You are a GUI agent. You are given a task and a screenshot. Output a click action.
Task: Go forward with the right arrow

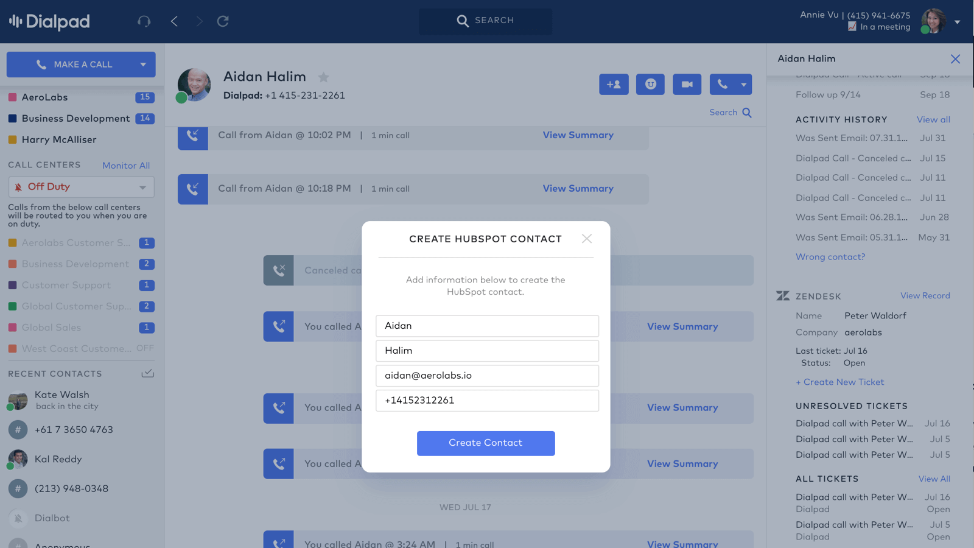(x=199, y=21)
